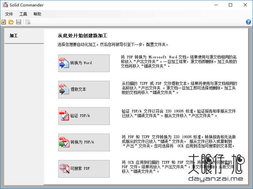Viewport: 253px width, 189px height.
Task: Click the description starting 验证 PDF/A 文件以符合
Action: point(179,113)
